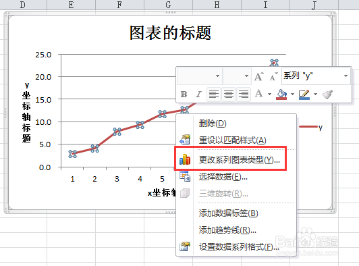Click the shape outline pencil icon
This screenshot has height=266, width=359.
(x=304, y=94)
